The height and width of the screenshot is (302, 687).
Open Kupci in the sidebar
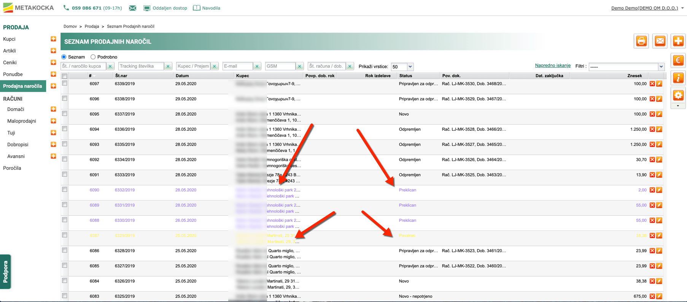coord(9,39)
